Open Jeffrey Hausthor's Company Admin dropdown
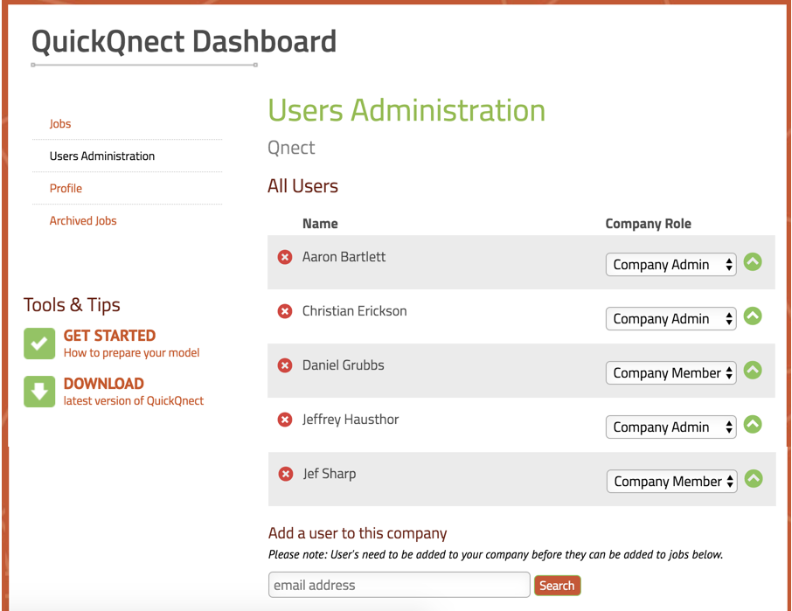The height and width of the screenshot is (611, 792). (670, 427)
